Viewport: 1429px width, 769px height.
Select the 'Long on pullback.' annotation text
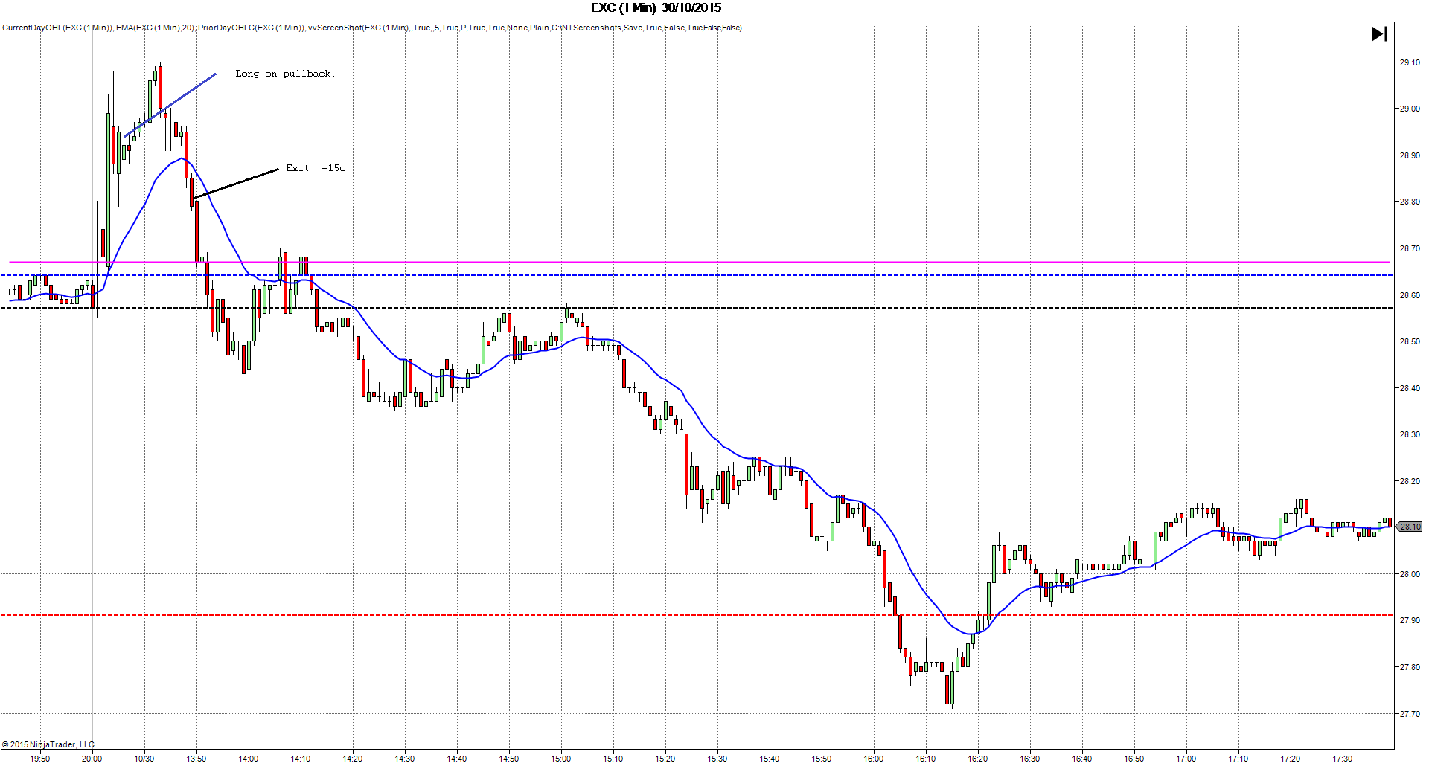coord(285,74)
